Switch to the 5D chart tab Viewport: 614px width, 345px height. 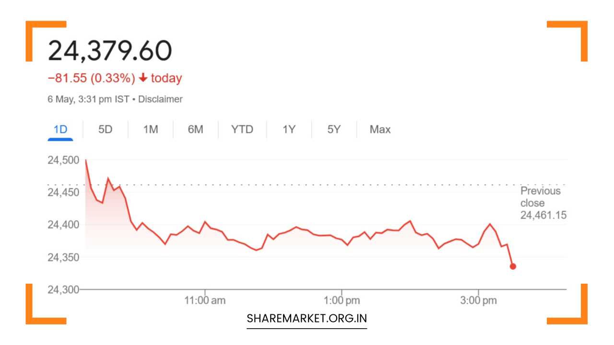105,129
